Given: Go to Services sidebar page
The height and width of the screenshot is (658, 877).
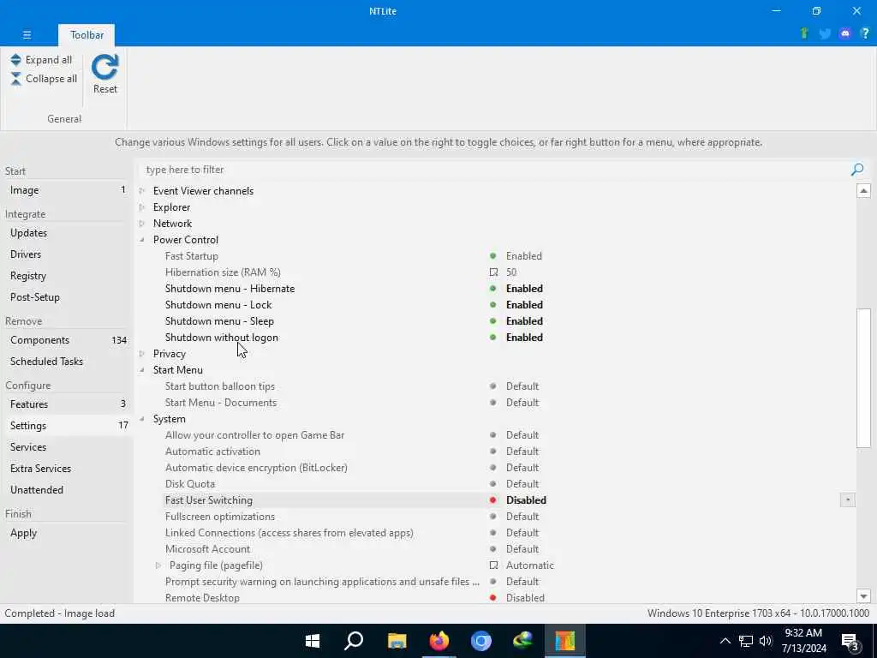Looking at the screenshot, I should click(x=66, y=447).
